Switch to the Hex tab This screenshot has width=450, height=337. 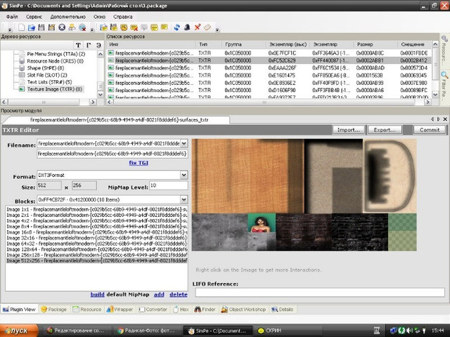point(181,310)
